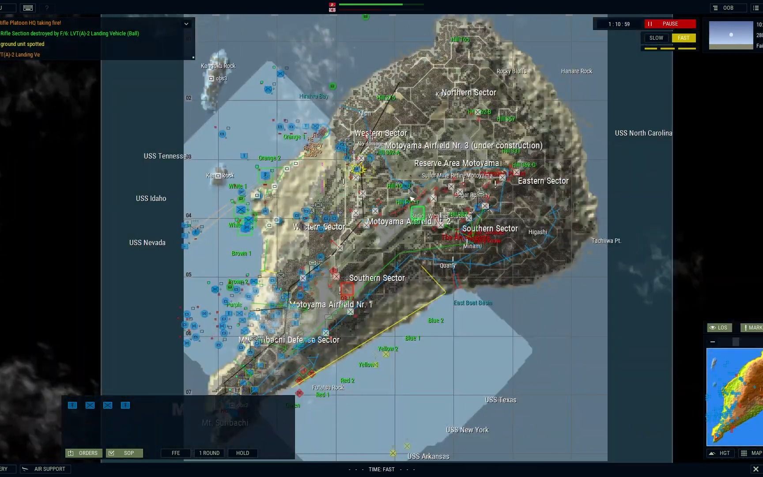Click the TIME: FAST status text
763x477 pixels.
(x=381, y=469)
